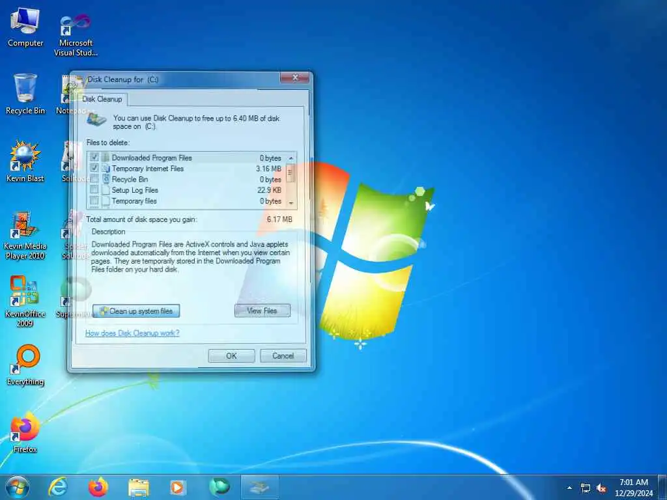Click the file list scroll-down arrow
The height and width of the screenshot is (500, 667).
pos(291,203)
